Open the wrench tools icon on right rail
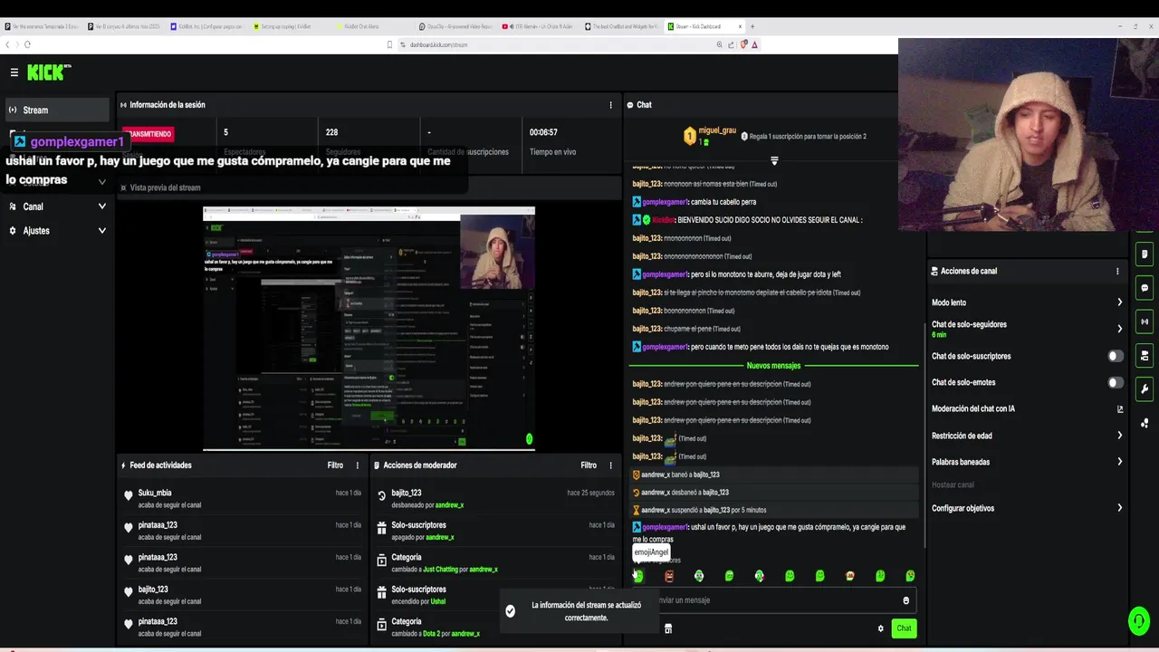1159x652 pixels. point(1145,389)
